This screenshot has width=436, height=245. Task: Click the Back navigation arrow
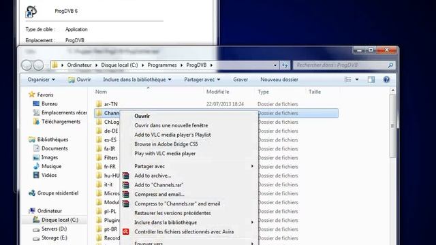(27, 65)
